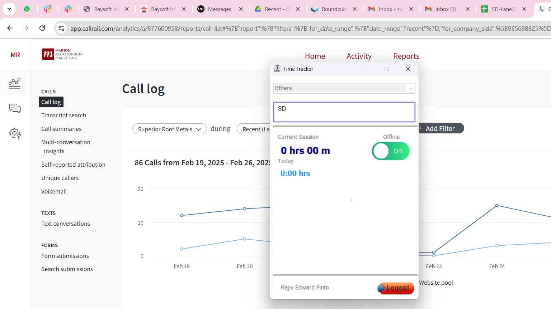Click the Feb 24 peak point on chart
This screenshot has height=309, width=551.
tap(497, 206)
